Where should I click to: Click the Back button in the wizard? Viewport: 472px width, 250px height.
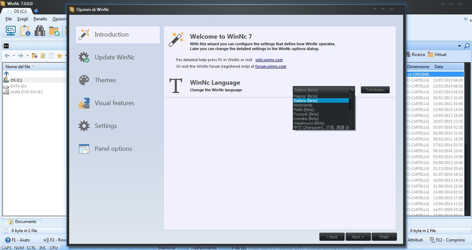click(332, 237)
